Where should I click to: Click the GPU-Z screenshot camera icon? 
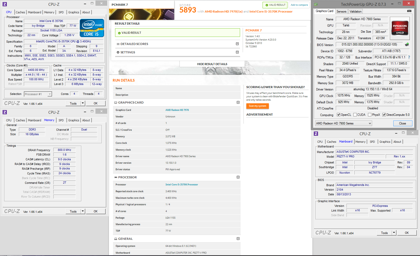point(409,11)
